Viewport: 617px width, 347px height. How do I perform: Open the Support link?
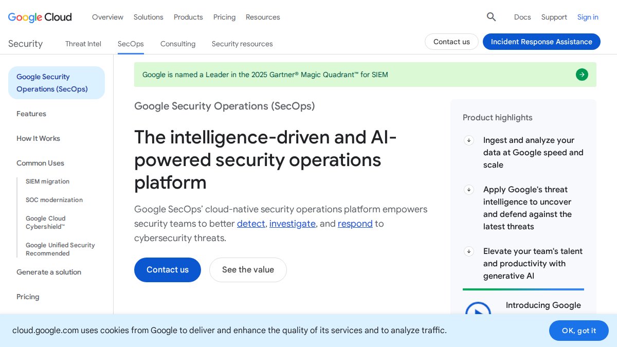(x=554, y=17)
